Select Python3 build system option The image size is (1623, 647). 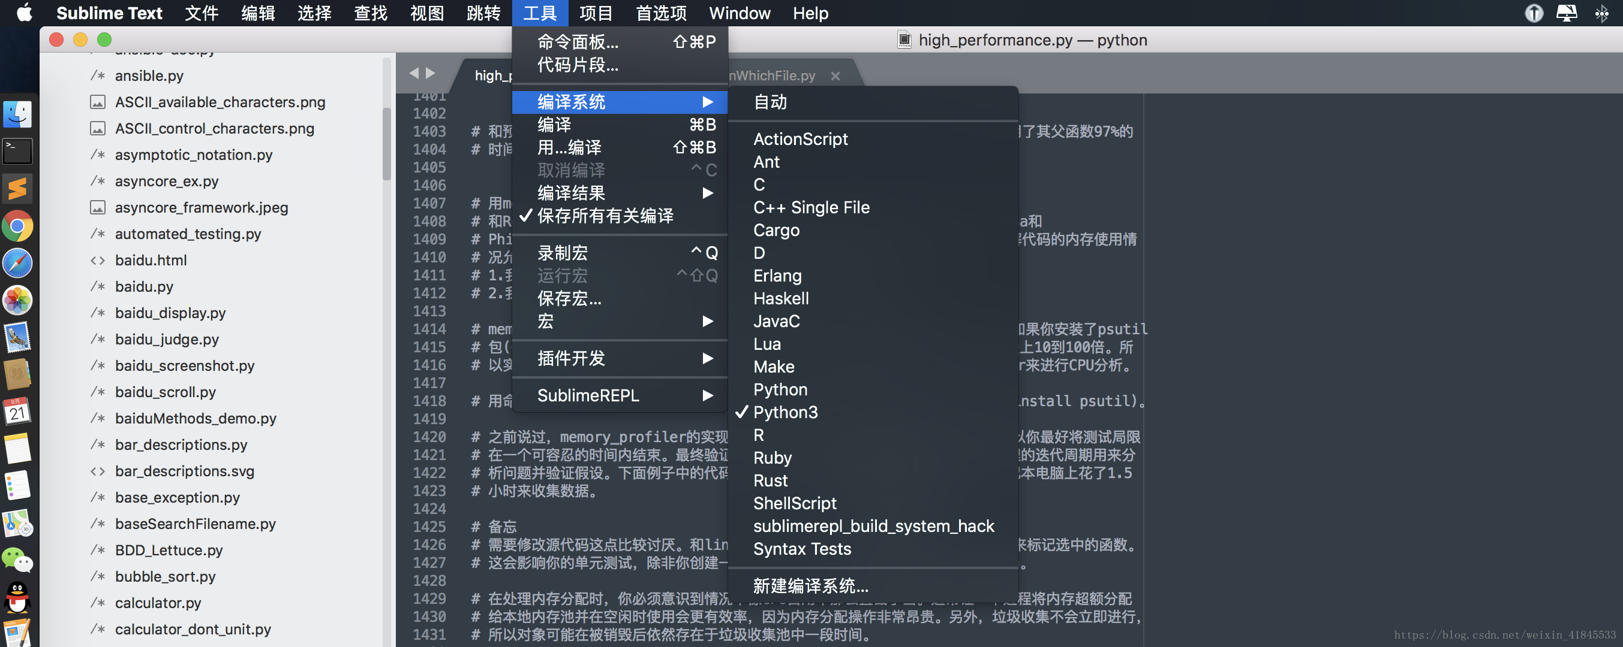[786, 412]
